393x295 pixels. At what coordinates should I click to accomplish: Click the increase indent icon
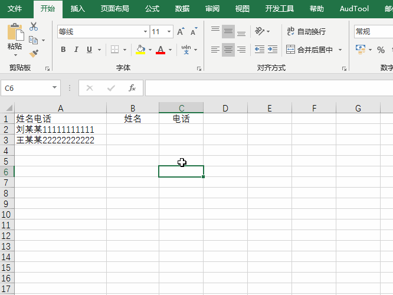tap(273, 50)
